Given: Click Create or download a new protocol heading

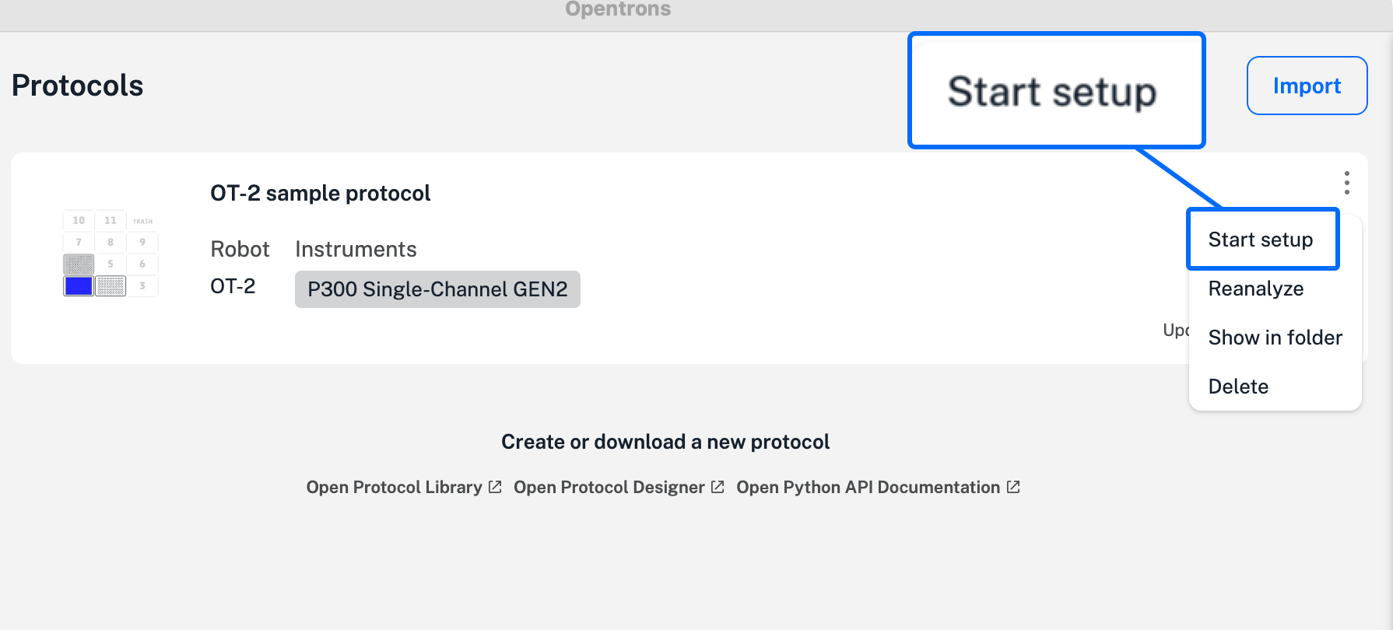Looking at the screenshot, I should pyautogui.click(x=665, y=442).
